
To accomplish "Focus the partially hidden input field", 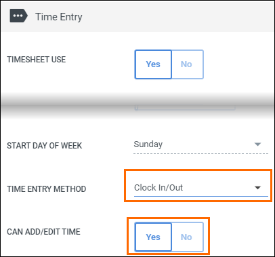I will coord(185,108).
